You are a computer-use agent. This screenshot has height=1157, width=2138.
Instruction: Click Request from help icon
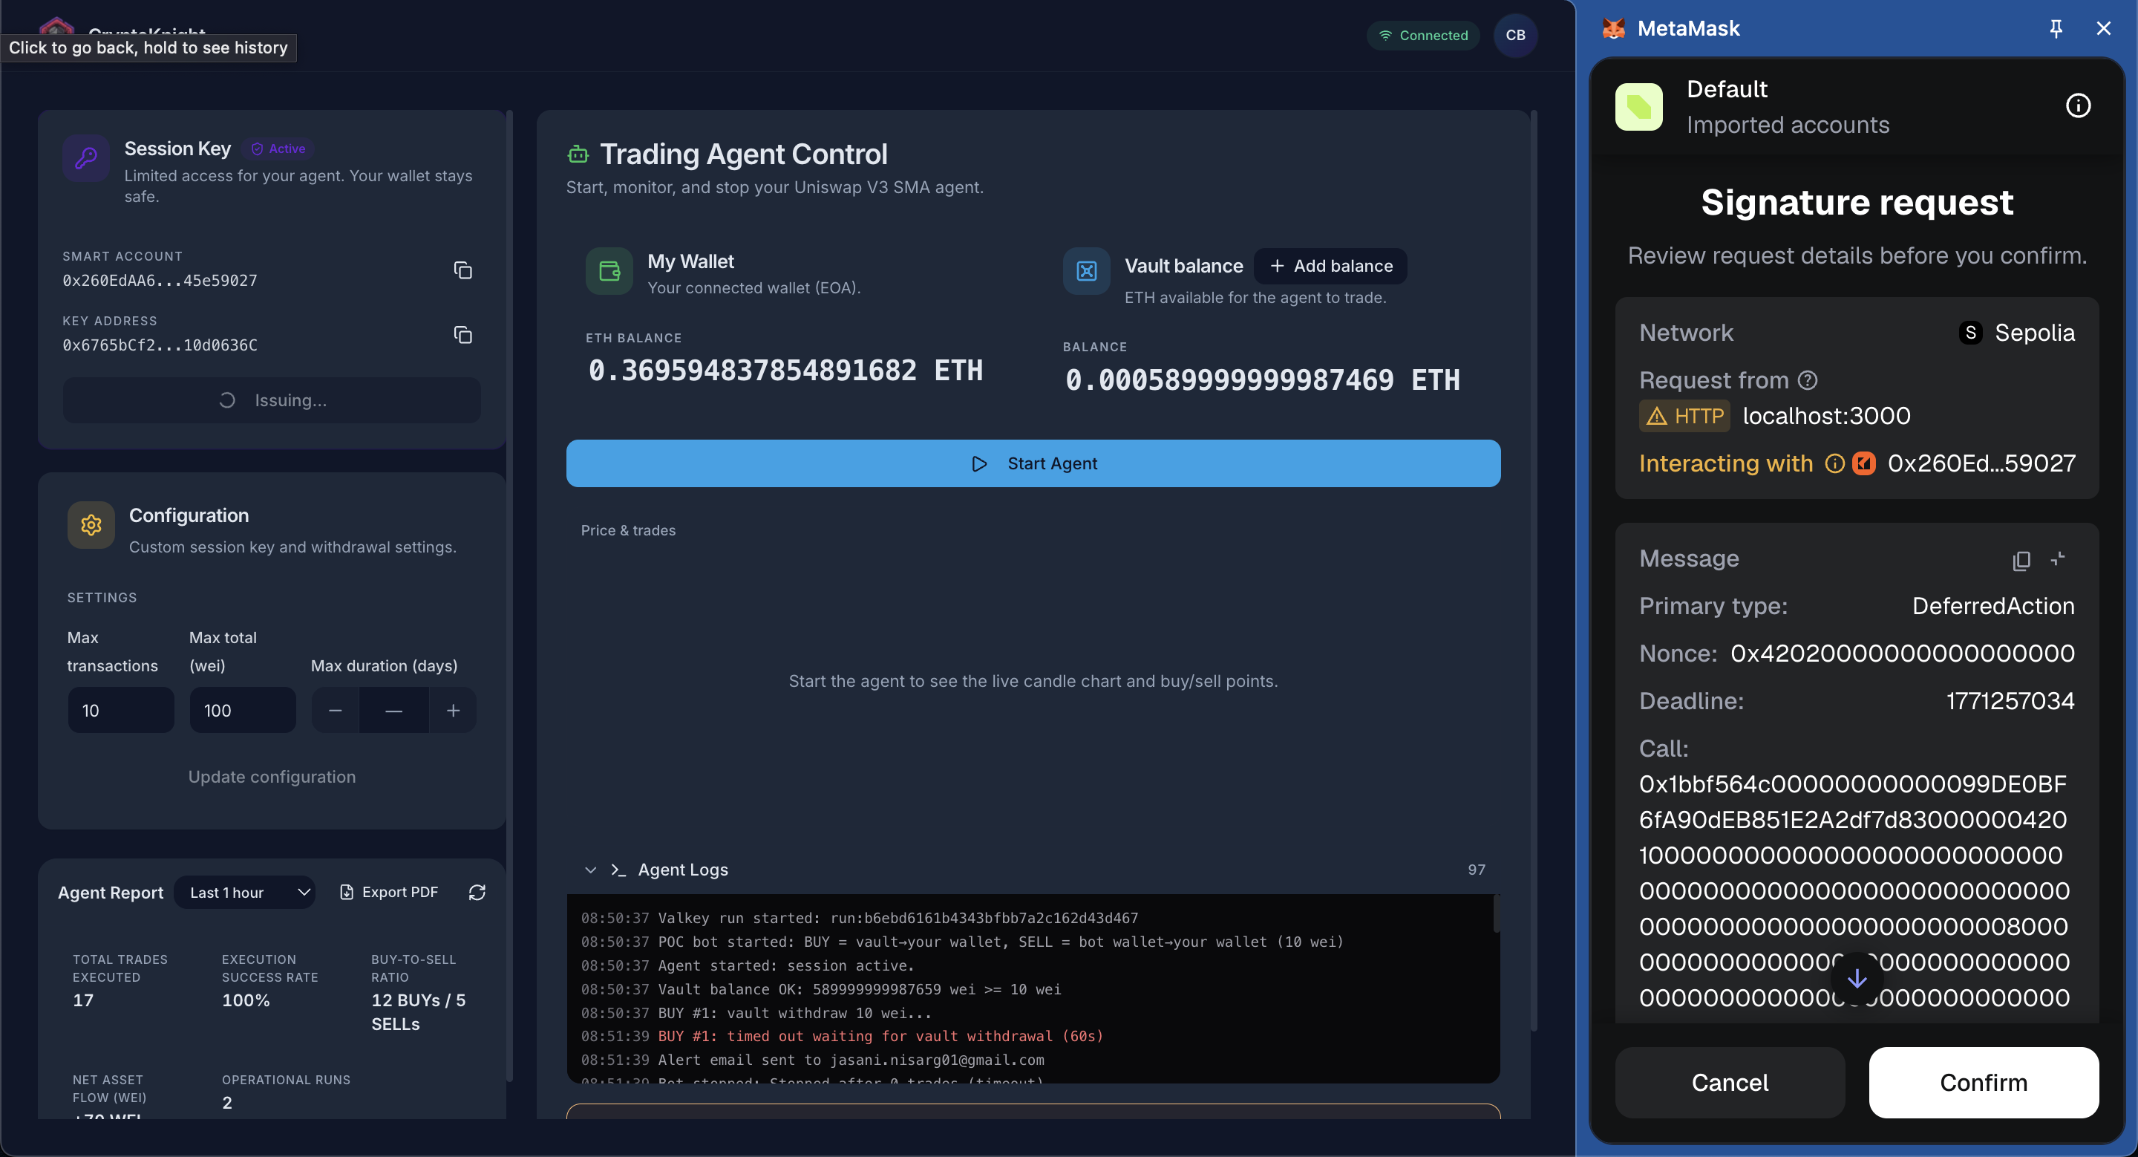[x=1808, y=380]
